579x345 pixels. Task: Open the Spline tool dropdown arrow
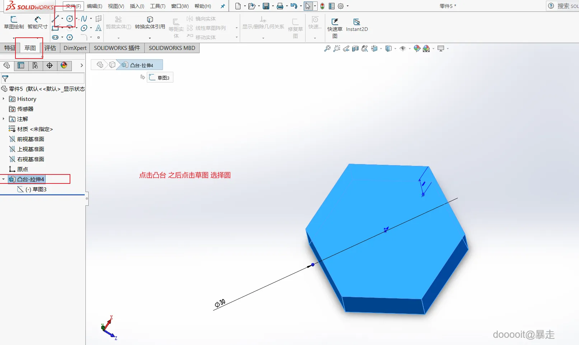(x=91, y=19)
